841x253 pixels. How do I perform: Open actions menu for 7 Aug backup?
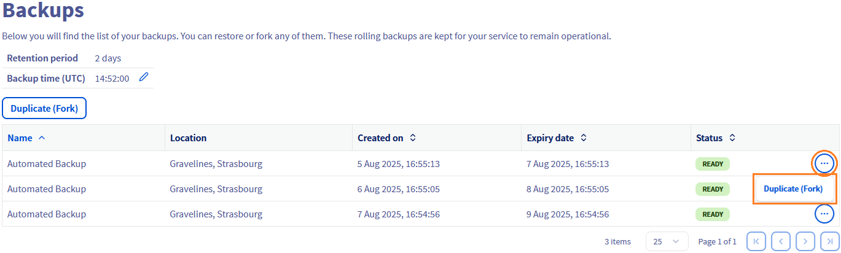824,214
